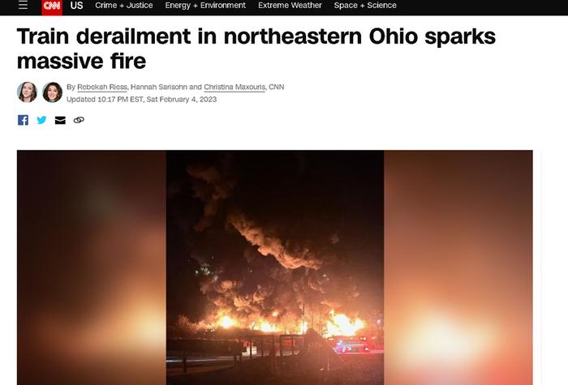Go to Energy + Environment section
This screenshot has width=568, height=385.
tap(205, 6)
